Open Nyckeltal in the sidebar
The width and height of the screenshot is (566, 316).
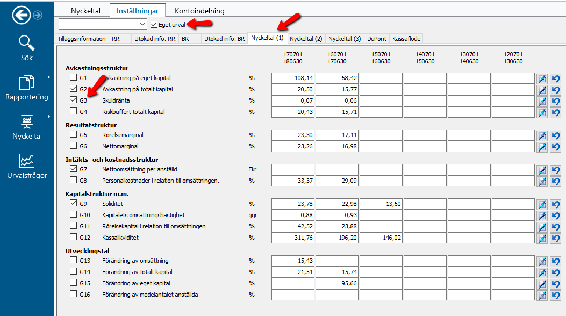click(27, 127)
